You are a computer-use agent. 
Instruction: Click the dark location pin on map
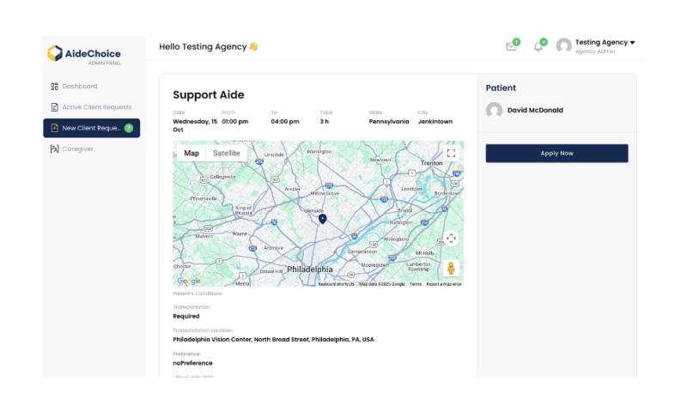pos(323,219)
